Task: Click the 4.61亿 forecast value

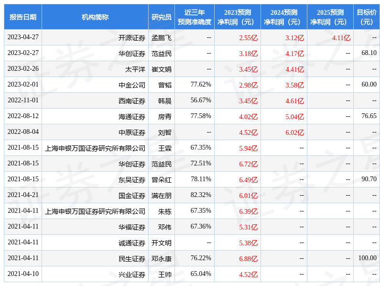Action: click(294, 101)
